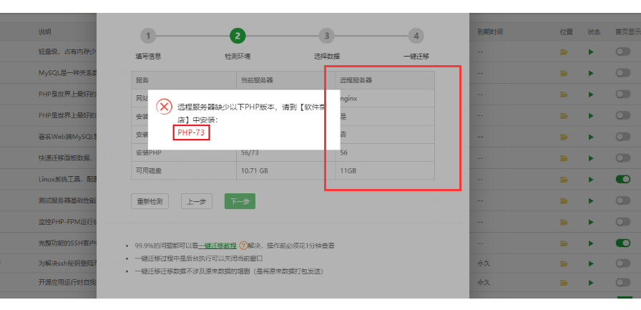Screen dimensions: 641x310
Task: Click the green status arrow in 轻量级 row
Action: click(x=591, y=52)
